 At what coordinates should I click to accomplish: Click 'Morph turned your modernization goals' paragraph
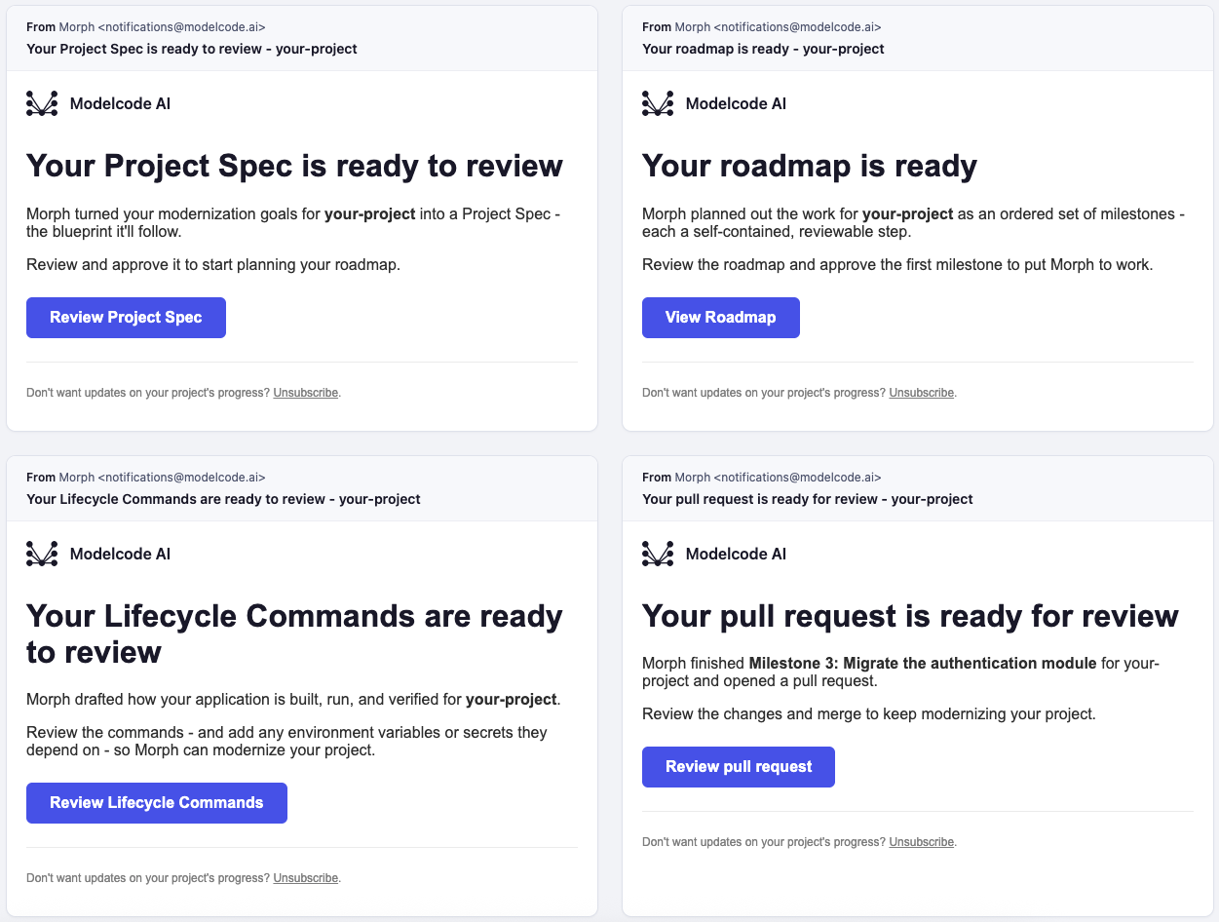click(293, 223)
